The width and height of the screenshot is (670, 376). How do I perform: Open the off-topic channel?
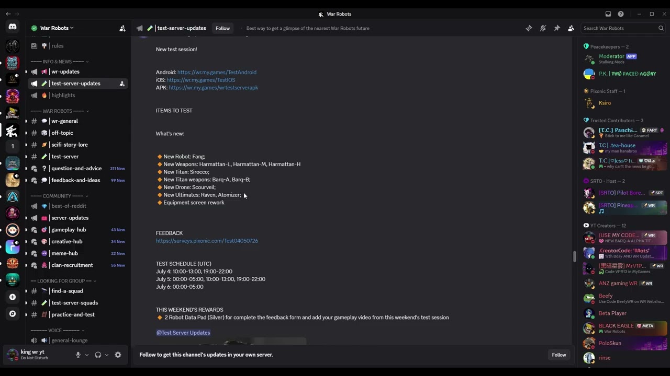[77, 133]
